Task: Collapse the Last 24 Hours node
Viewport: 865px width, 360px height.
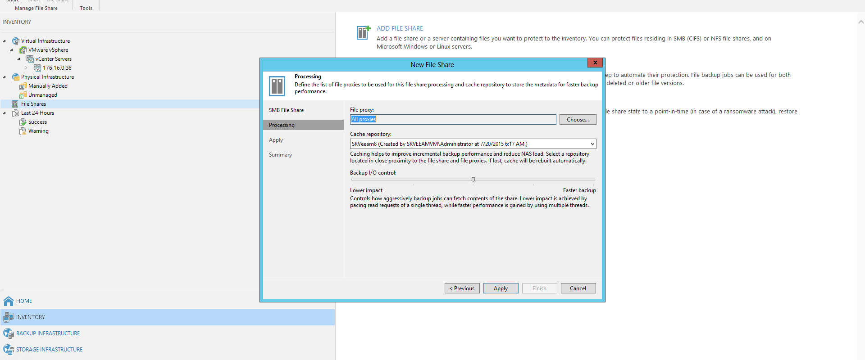Action: pyautogui.click(x=5, y=113)
